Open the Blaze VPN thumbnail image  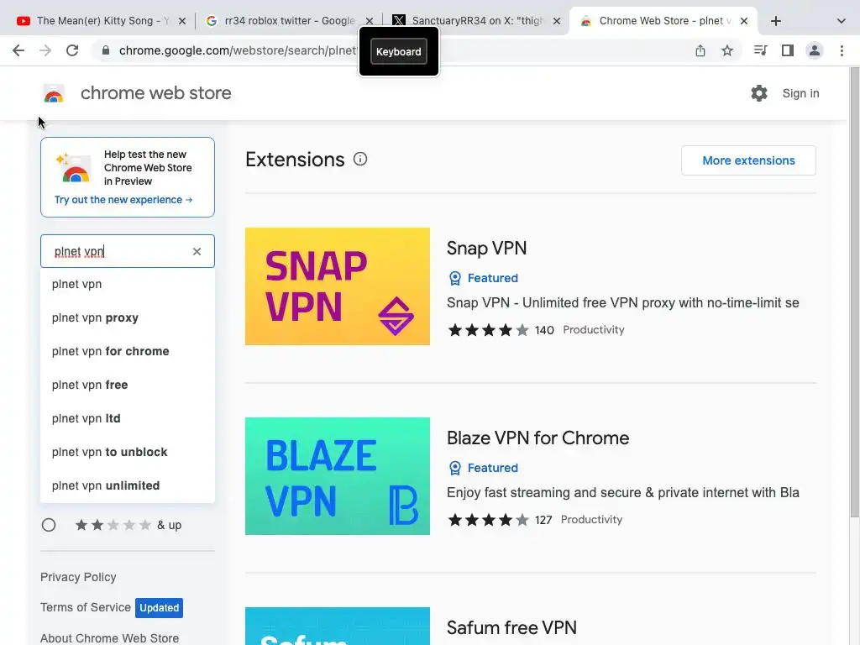[x=338, y=476]
